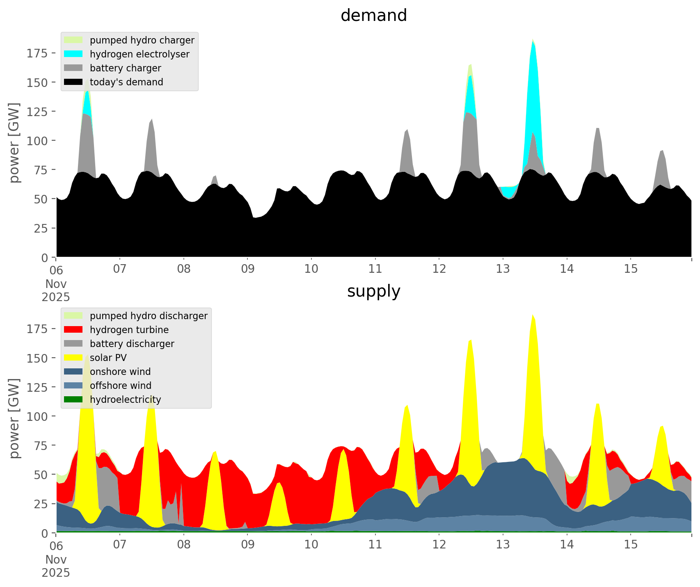Click the onshore wind legend swatch

(x=73, y=372)
